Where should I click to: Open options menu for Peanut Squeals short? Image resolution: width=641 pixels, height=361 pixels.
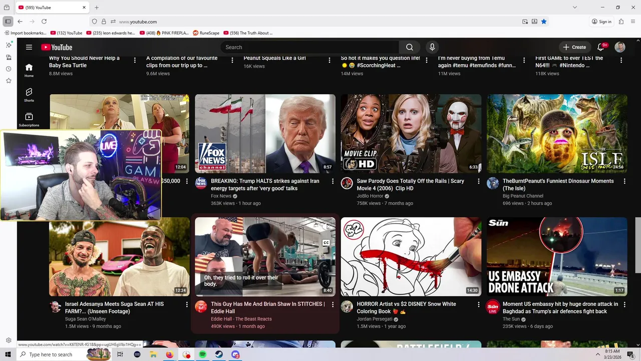[330, 60]
